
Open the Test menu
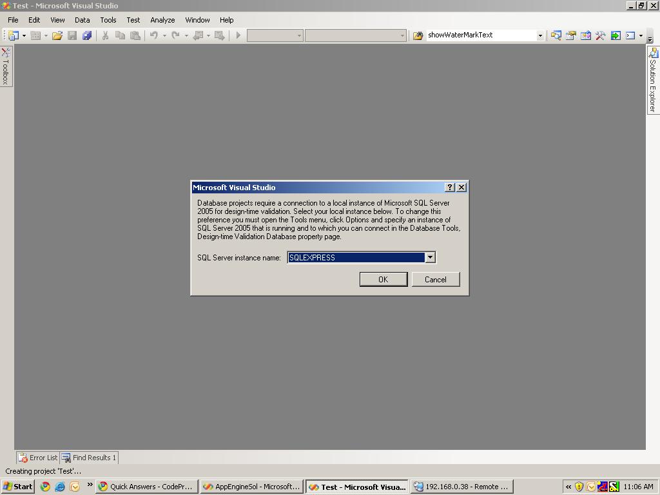tap(133, 20)
